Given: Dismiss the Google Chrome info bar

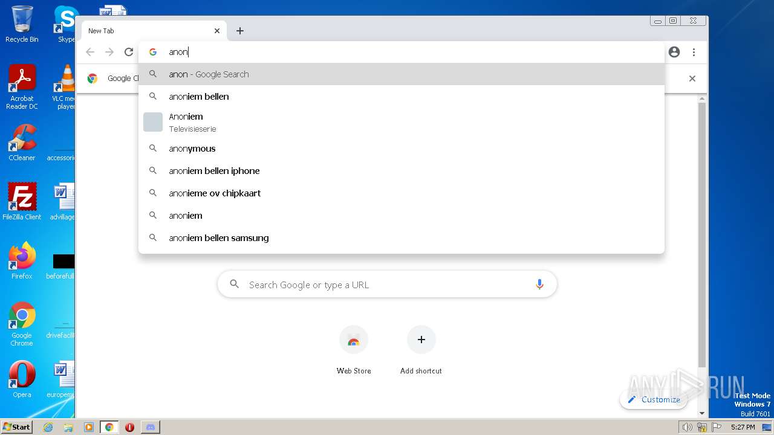Looking at the screenshot, I should pos(692,79).
